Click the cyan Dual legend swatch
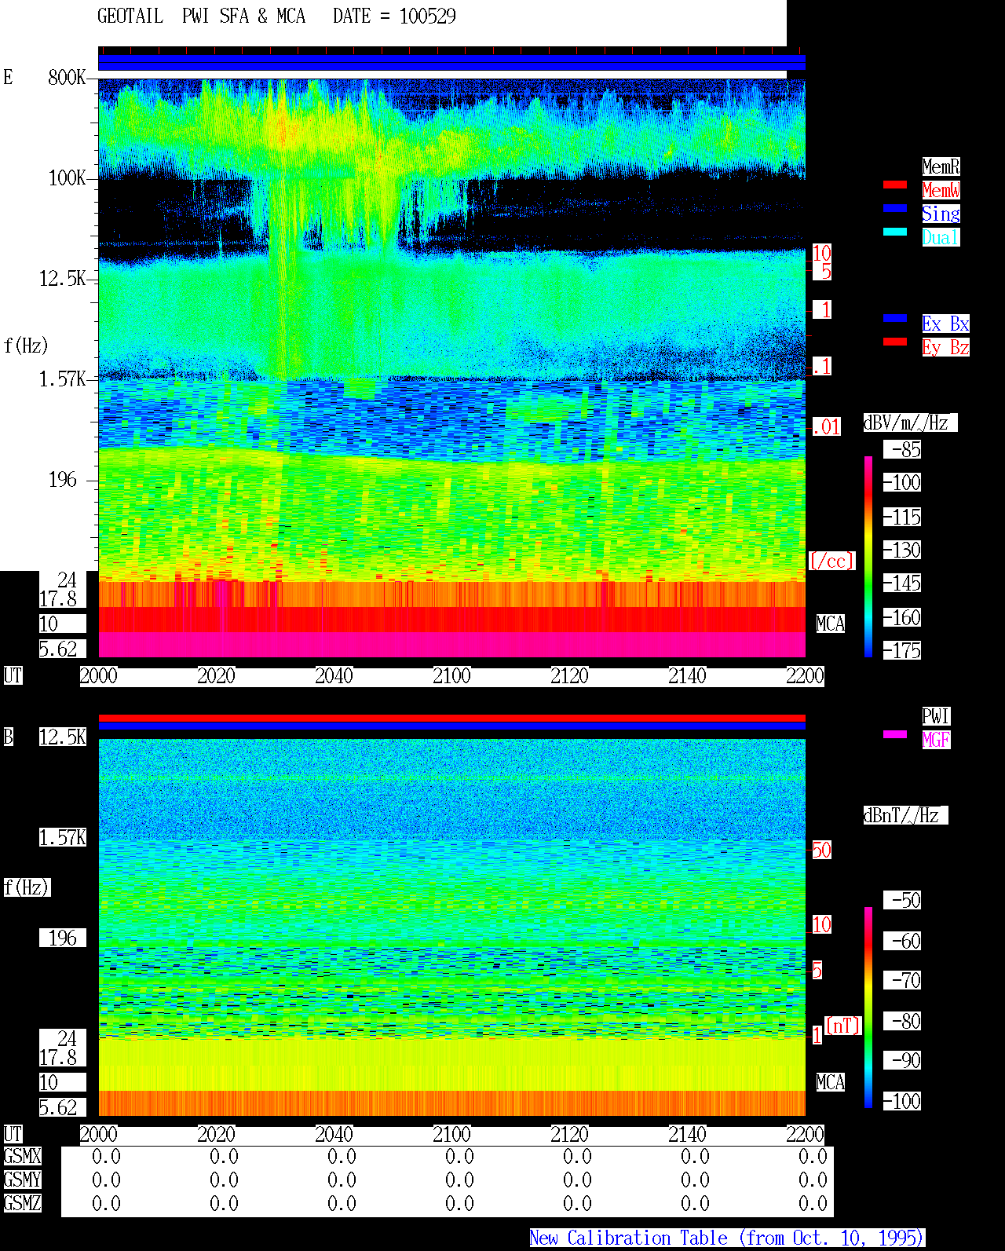The height and width of the screenshot is (1251, 1005). coord(895,232)
